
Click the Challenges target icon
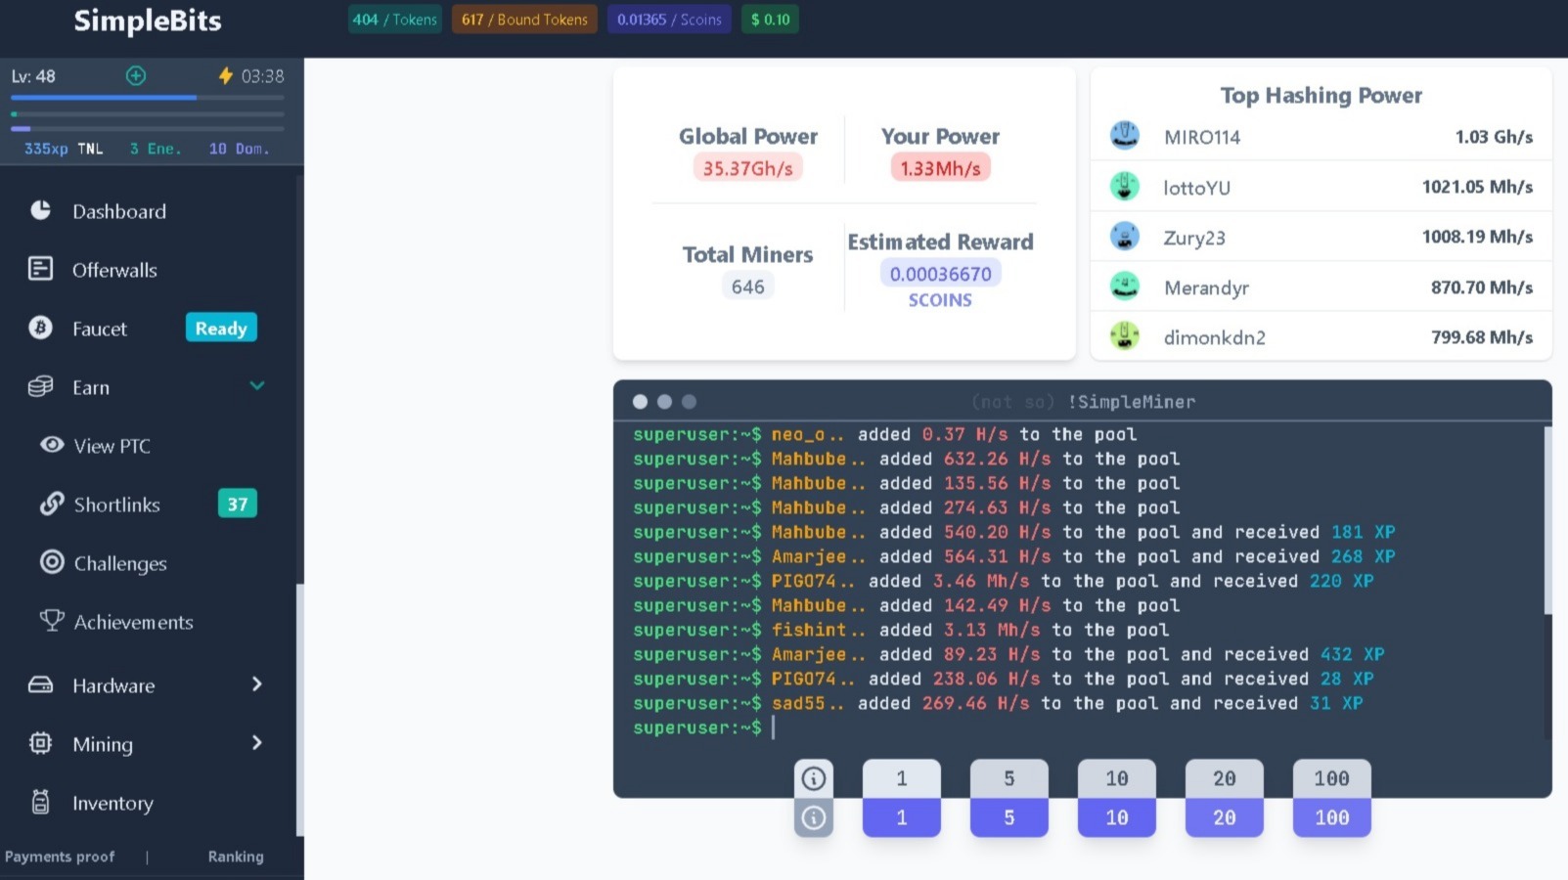point(52,562)
